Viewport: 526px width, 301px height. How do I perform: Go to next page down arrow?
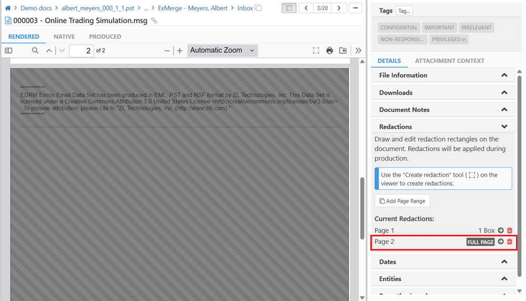[62, 50]
